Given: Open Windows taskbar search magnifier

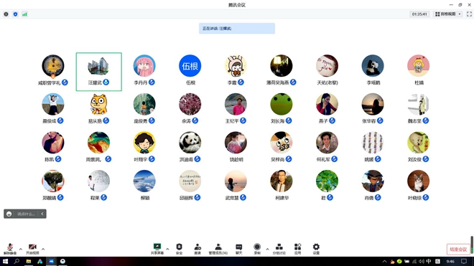Looking at the screenshot, I should tap(17, 261).
